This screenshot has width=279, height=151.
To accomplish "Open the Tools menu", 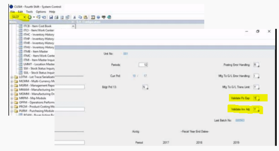I will click(x=29, y=12).
